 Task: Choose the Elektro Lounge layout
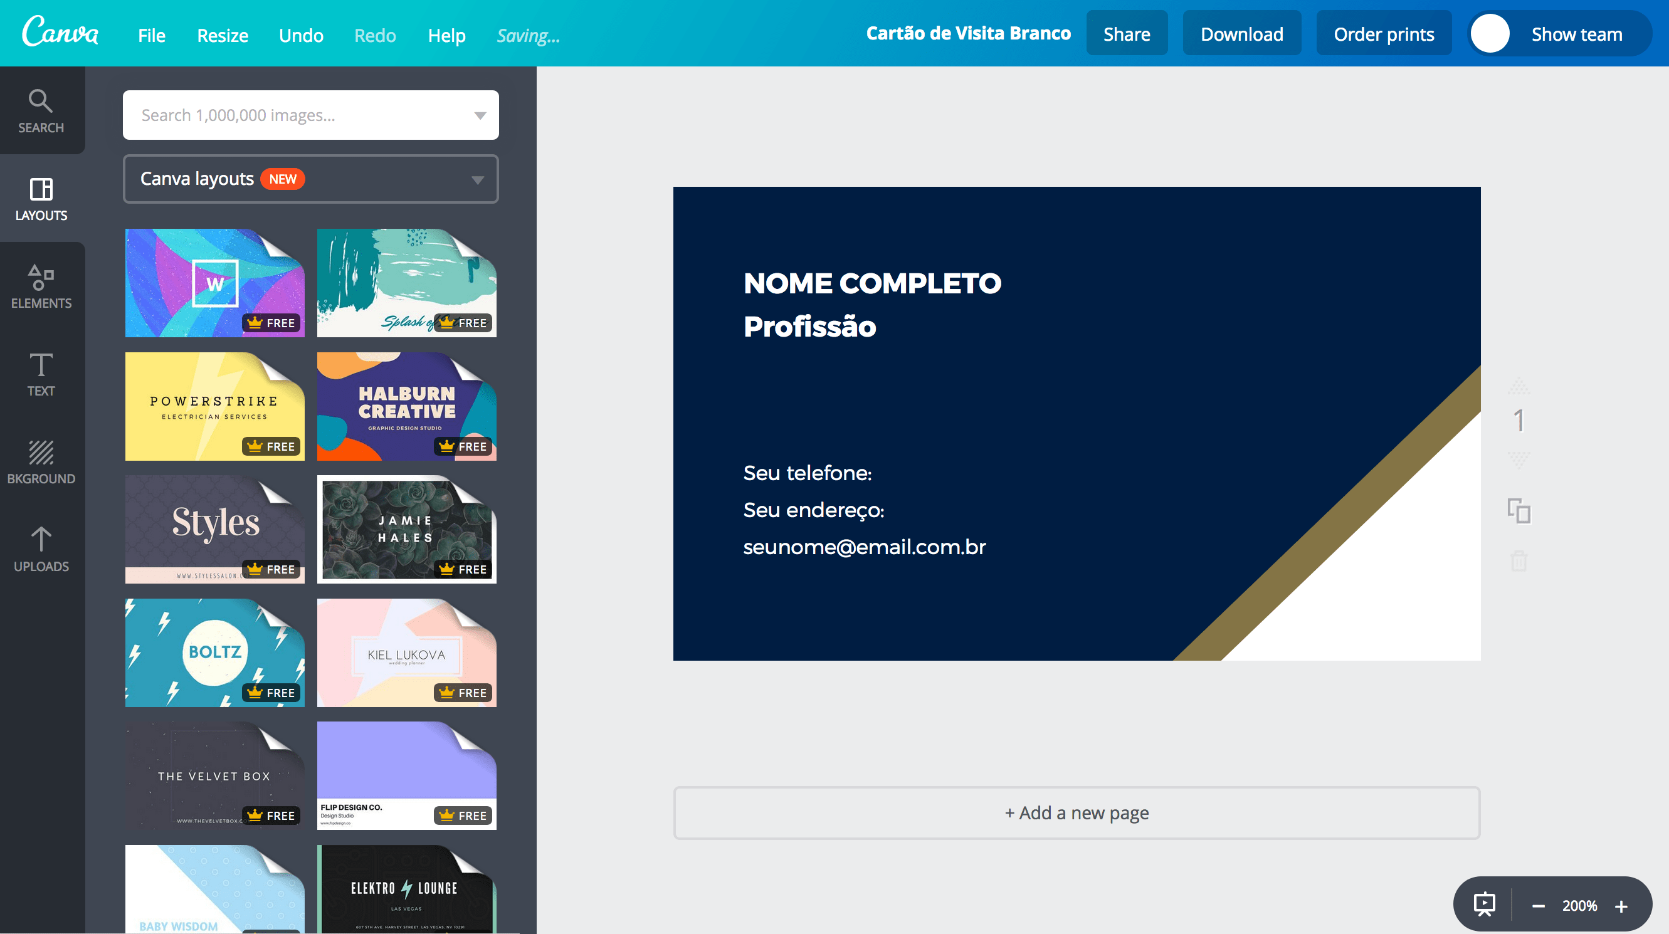coord(406,889)
